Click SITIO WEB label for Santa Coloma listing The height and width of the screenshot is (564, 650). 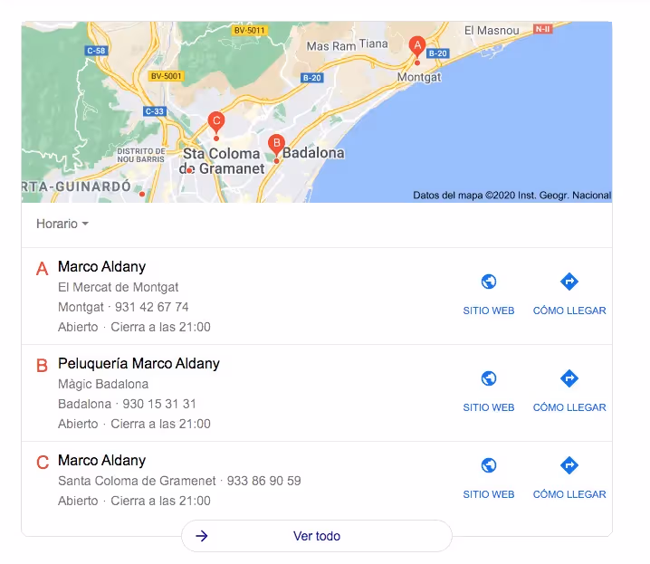[489, 494]
